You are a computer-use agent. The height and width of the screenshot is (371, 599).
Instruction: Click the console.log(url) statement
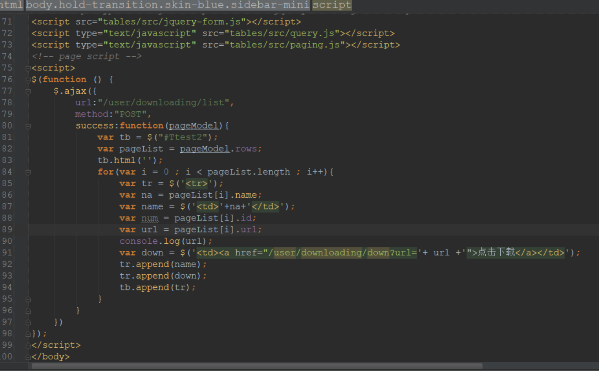(166, 241)
